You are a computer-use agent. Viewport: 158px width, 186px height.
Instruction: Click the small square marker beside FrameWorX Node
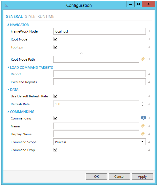[x=149, y=31]
